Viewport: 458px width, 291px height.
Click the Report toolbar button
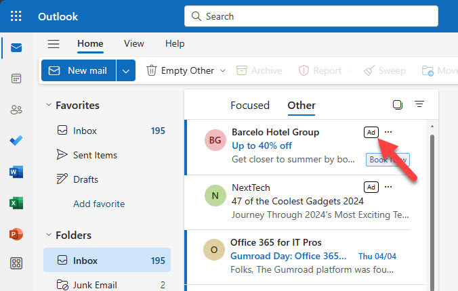pyautogui.click(x=320, y=70)
